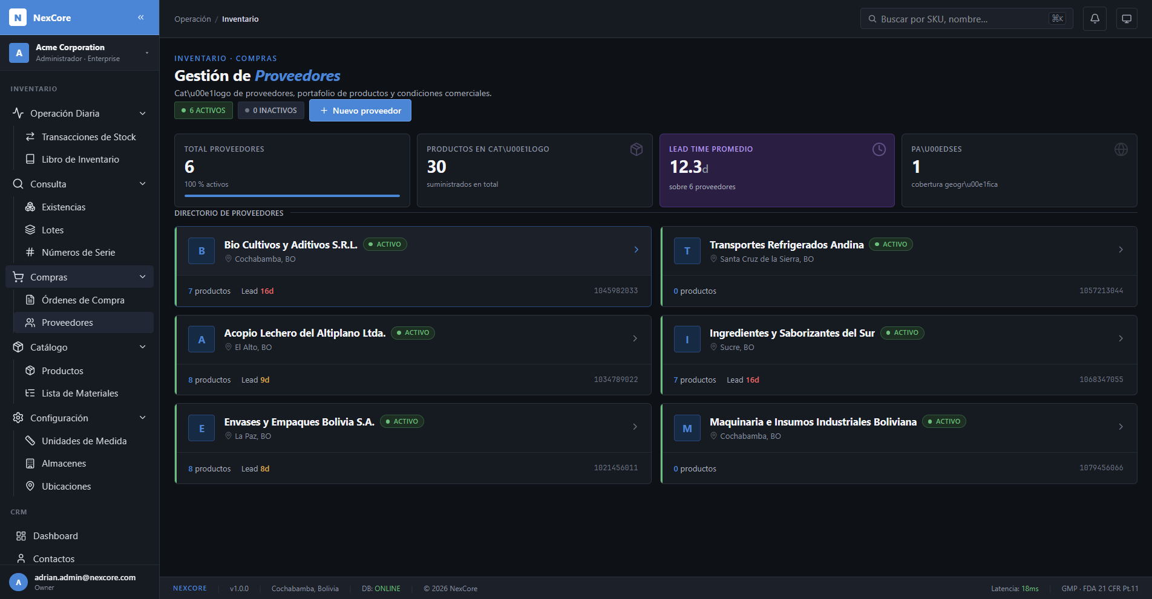Click the Órdenes de Compra document icon
1152x599 pixels.
[x=30, y=300]
